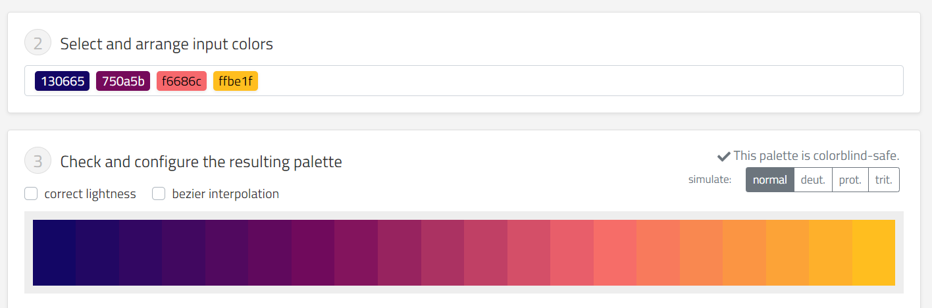
Task: Click 'Select and arrange input colors' heading
Action: click(167, 44)
